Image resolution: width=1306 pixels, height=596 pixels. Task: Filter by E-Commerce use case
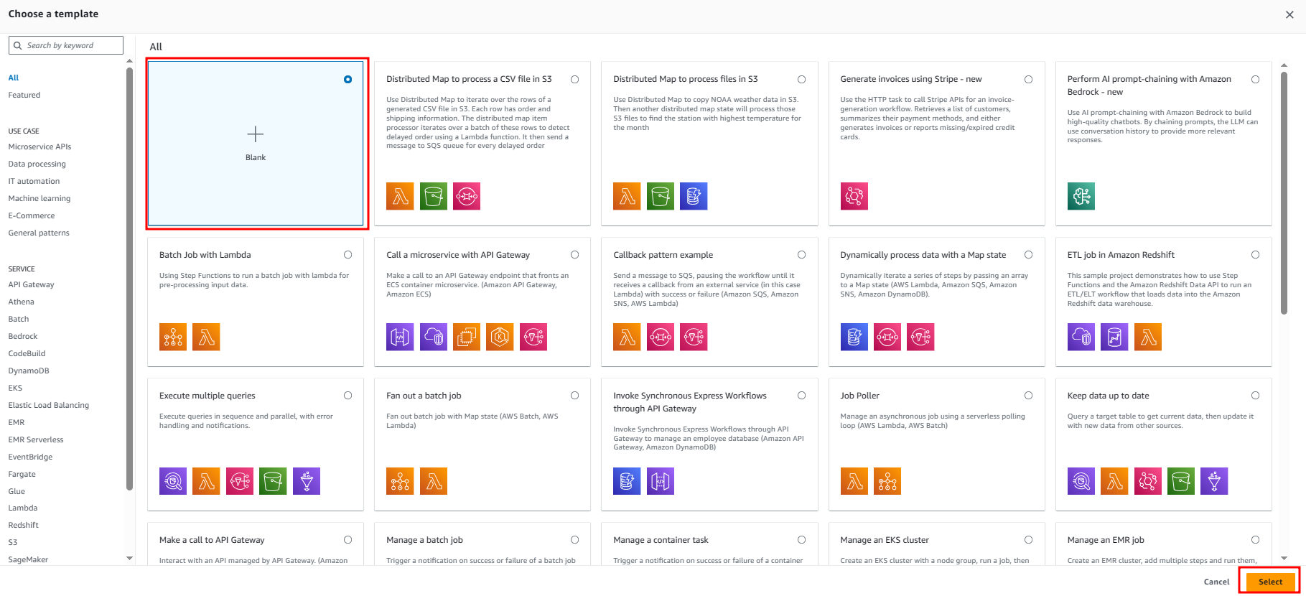[x=32, y=215]
